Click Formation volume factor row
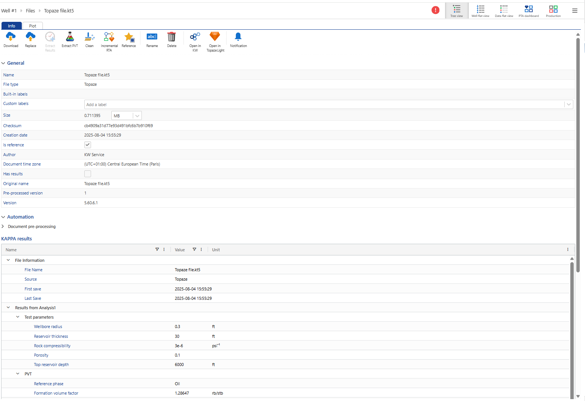Viewport: 585px width, 401px height. (x=285, y=393)
